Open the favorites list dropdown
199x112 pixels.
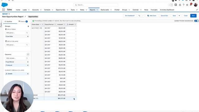pos(172,5)
